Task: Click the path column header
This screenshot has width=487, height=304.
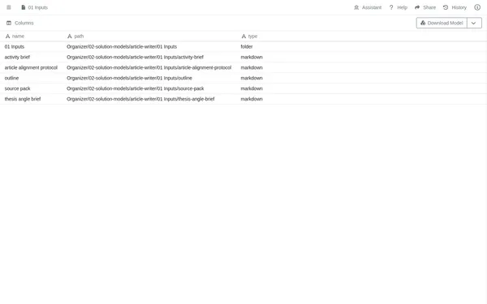Action: tap(75, 36)
